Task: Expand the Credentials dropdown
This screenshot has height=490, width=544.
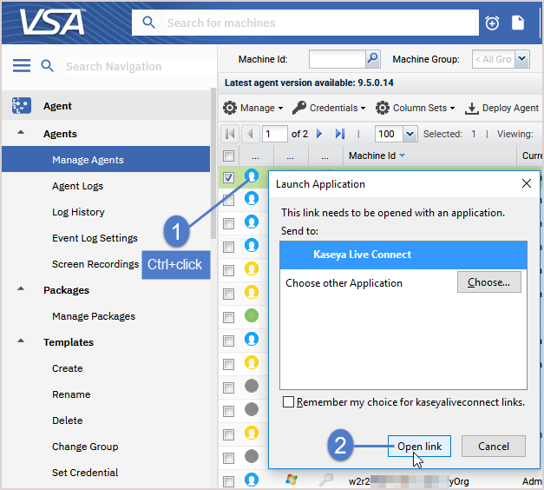Action: click(328, 108)
